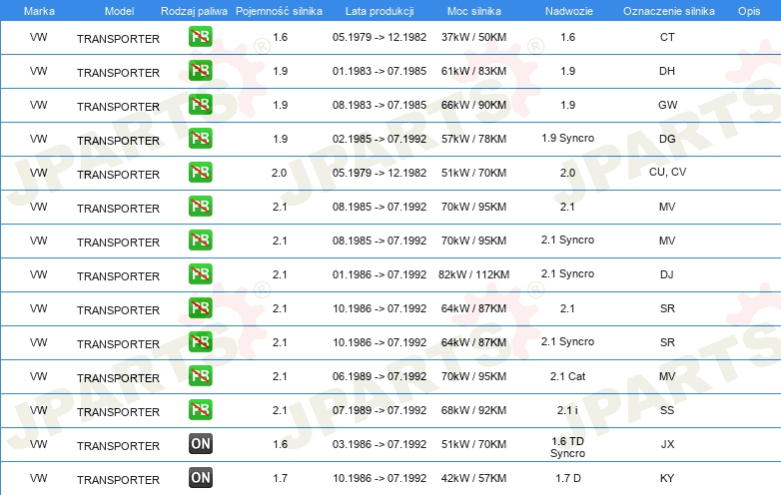Click the petrol fuel icon in CT engine row
Image resolution: width=781 pixels, height=495 pixels.
point(200,36)
